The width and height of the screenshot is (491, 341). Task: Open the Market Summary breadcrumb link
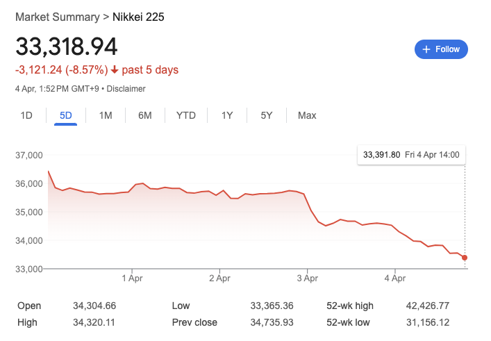[x=56, y=17]
